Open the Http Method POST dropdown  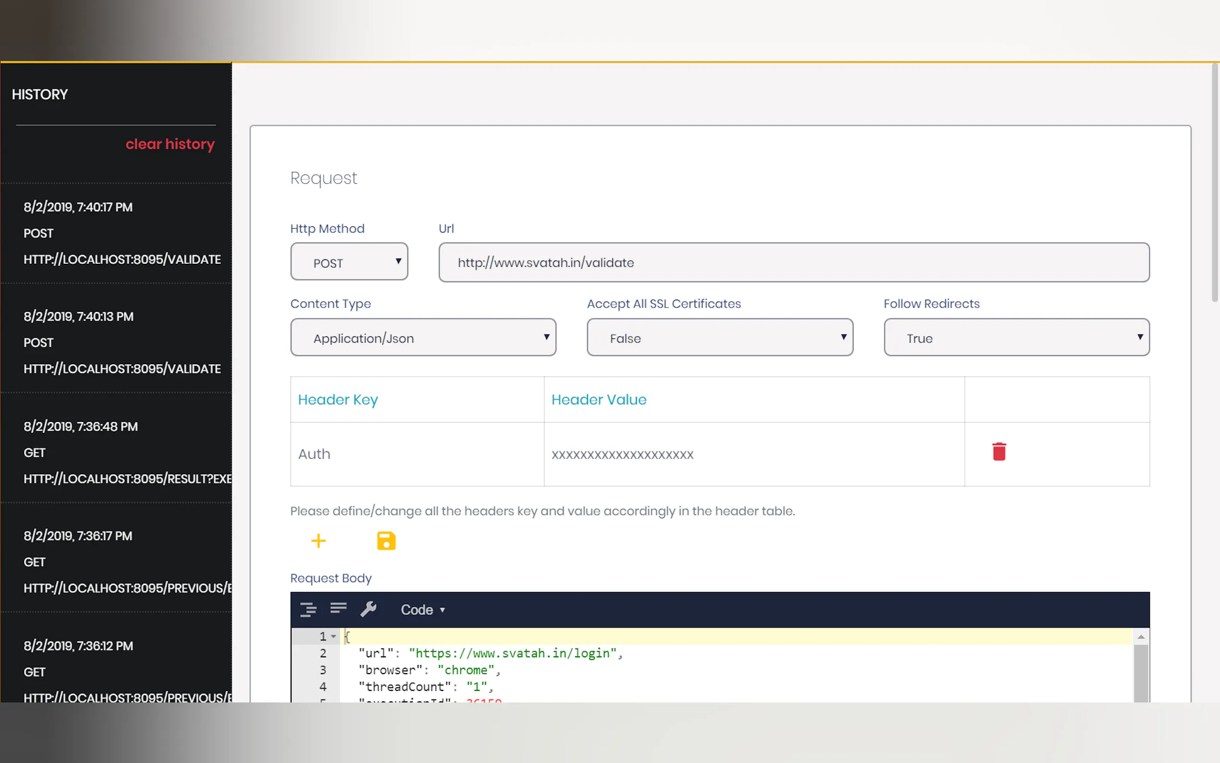pyautogui.click(x=349, y=262)
